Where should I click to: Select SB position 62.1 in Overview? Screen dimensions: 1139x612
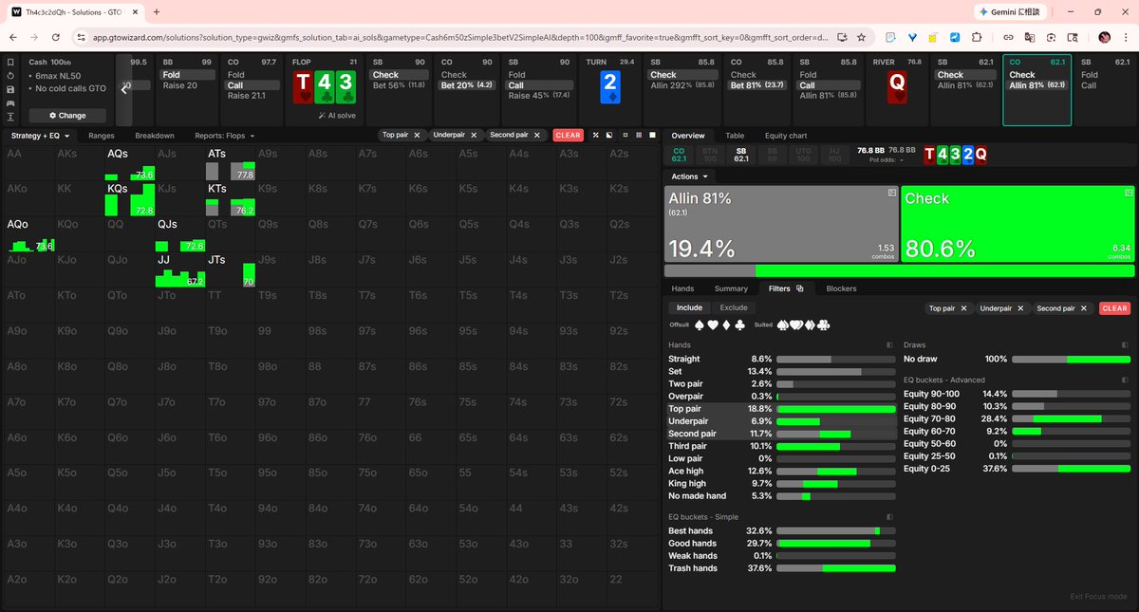click(x=740, y=155)
